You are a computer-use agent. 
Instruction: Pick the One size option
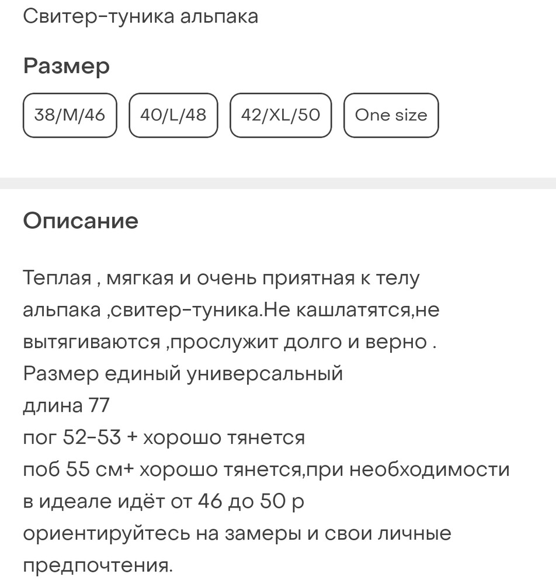(391, 115)
